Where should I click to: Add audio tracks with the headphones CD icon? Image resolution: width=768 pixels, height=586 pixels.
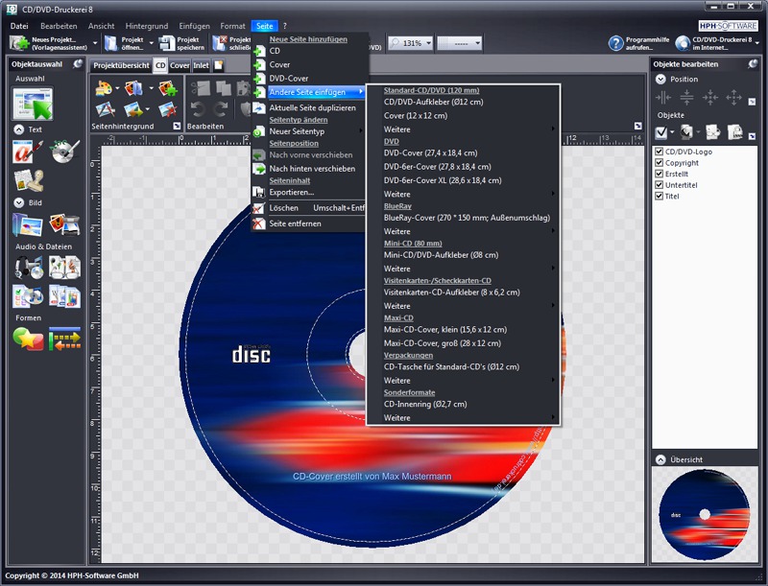click(x=29, y=268)
